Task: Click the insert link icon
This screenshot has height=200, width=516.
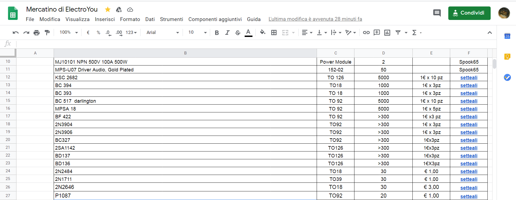Action: 366,33
